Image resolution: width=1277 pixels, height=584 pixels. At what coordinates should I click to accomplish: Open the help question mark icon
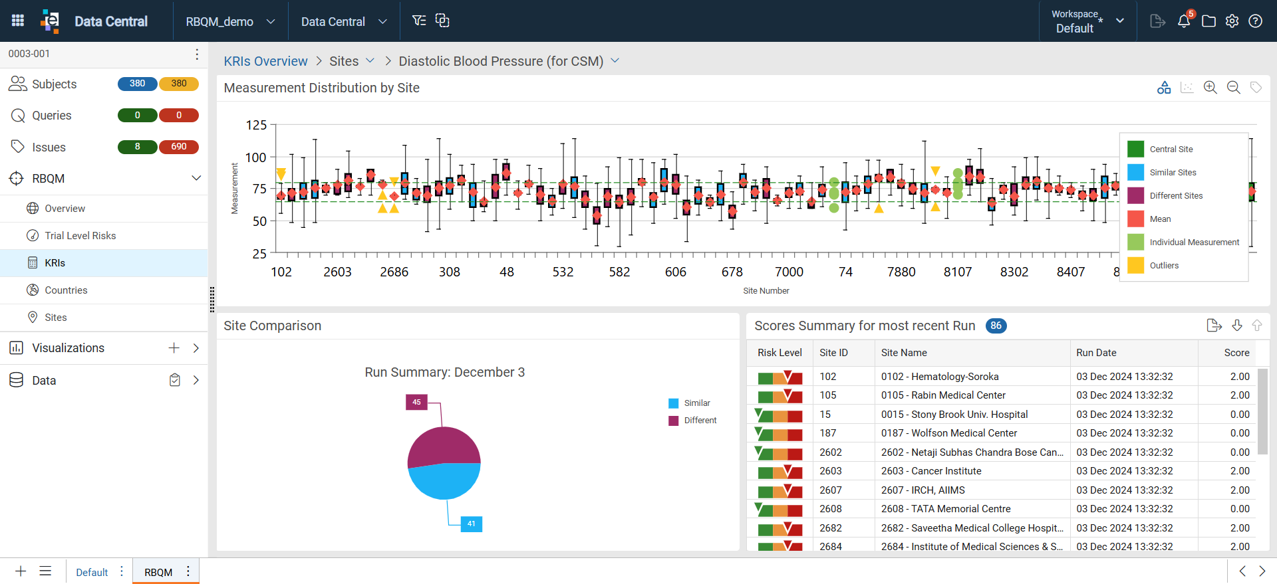[x=1255, y=21]
